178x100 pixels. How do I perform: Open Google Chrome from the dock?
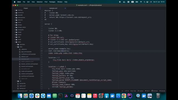click(x=124, y=96)
